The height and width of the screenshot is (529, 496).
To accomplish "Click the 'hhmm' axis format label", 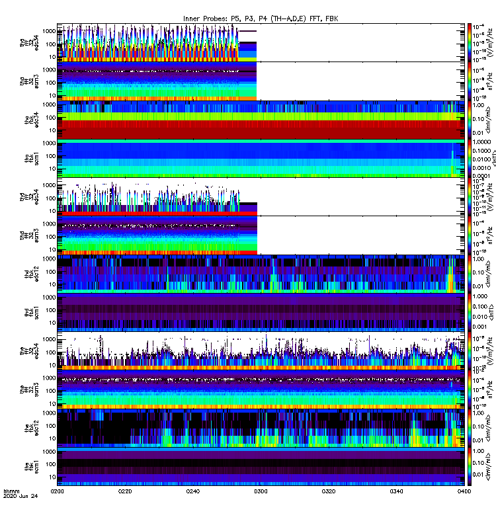I will (11, 491).
